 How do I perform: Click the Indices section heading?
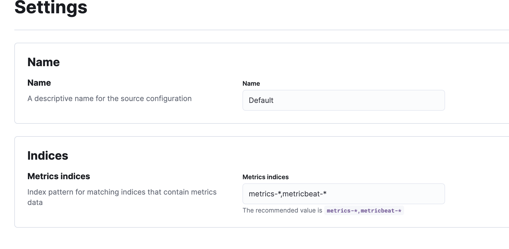point(48,155)
